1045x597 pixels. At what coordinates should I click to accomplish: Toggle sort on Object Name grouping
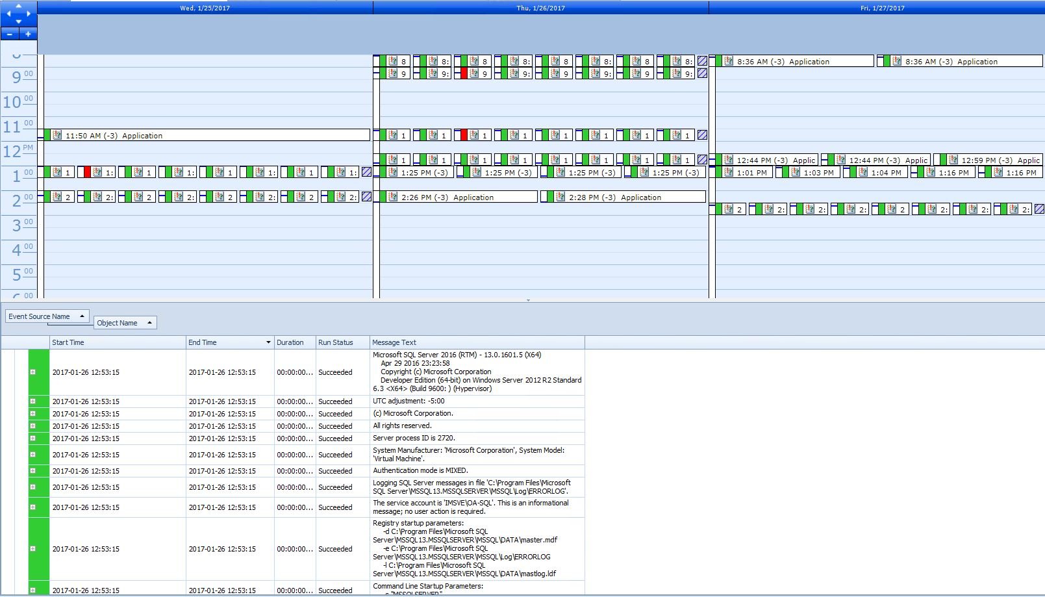125,323
